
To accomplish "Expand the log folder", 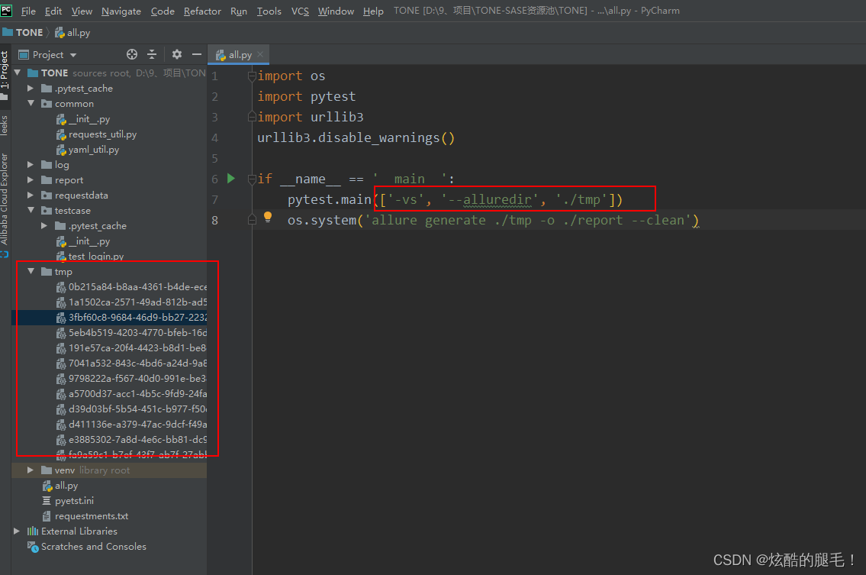I will pyautogui.click(x=31, y=164).
